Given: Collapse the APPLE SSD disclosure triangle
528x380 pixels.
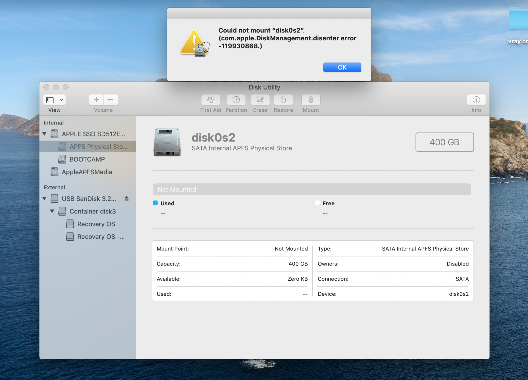Looking at the screenshot, I should click(x=44, y=134).
